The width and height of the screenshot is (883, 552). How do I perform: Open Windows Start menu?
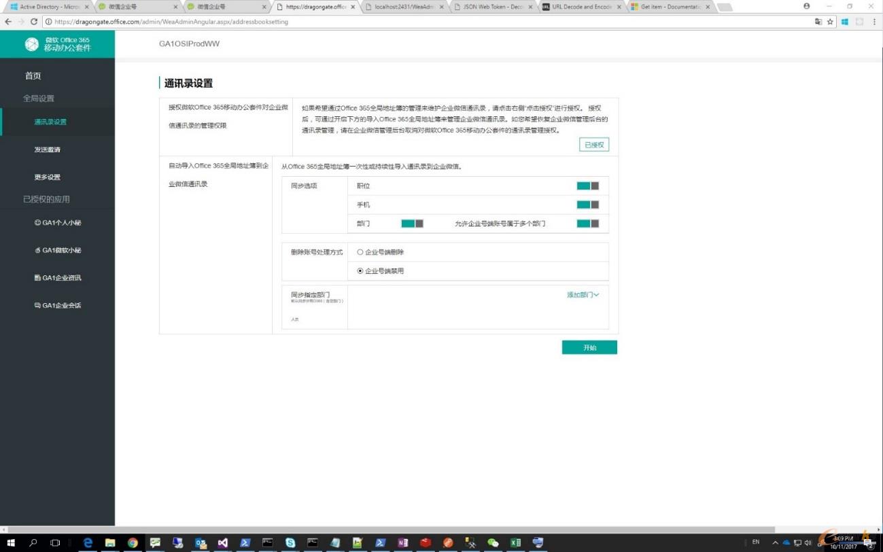point(11,542)
